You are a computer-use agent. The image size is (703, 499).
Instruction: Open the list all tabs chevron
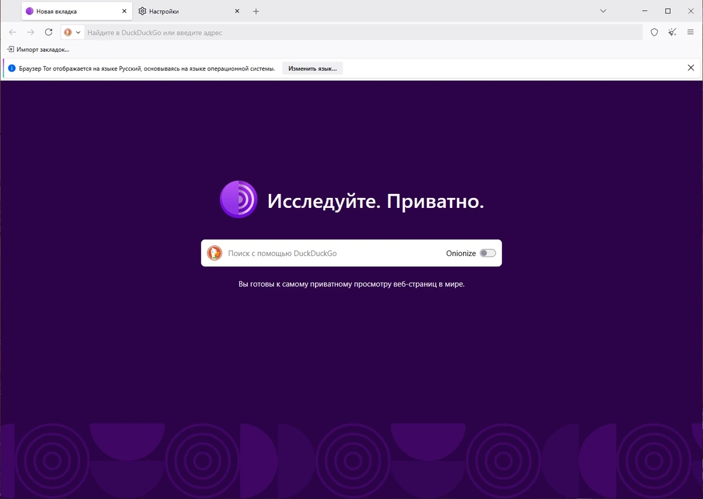point(603,11)
